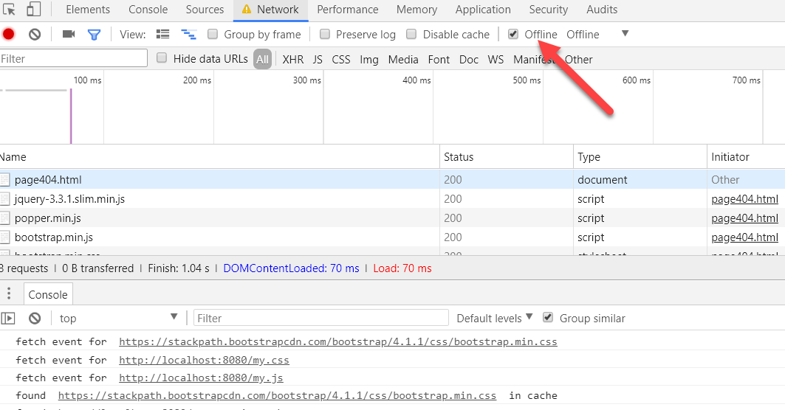Screen dimensions: 785x410
Task: Open the localhost my.css link in console
Action: (204, 360)
